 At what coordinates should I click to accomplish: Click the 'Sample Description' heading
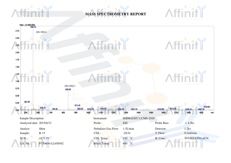[x=32, y=118]
